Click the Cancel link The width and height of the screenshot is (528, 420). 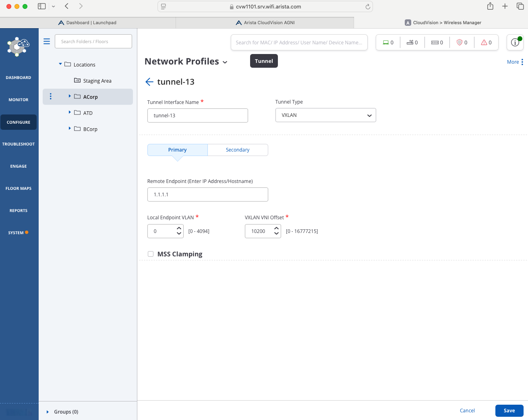[x=467, y=411]
